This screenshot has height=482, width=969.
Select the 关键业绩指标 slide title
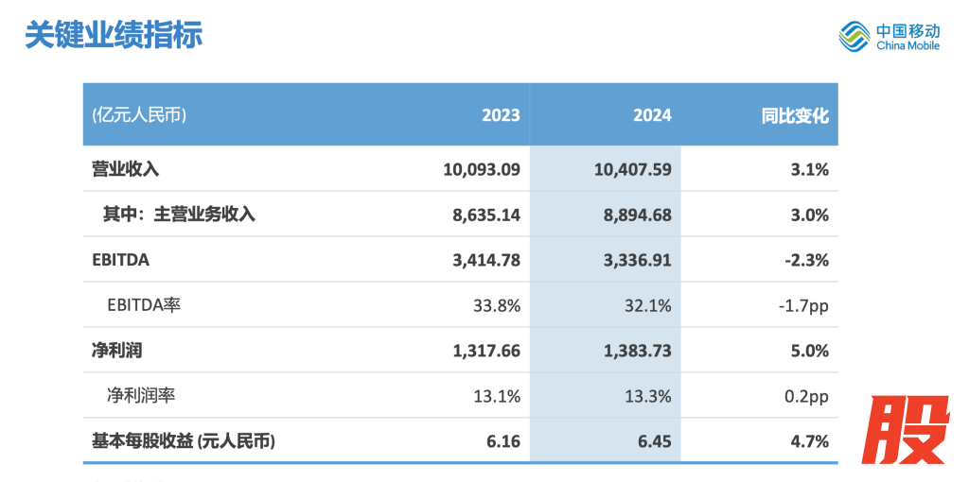tap(113, 34)
